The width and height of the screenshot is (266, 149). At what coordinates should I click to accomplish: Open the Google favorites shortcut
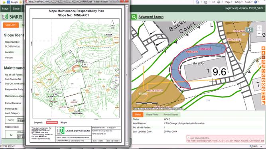(x=12, y=2)
